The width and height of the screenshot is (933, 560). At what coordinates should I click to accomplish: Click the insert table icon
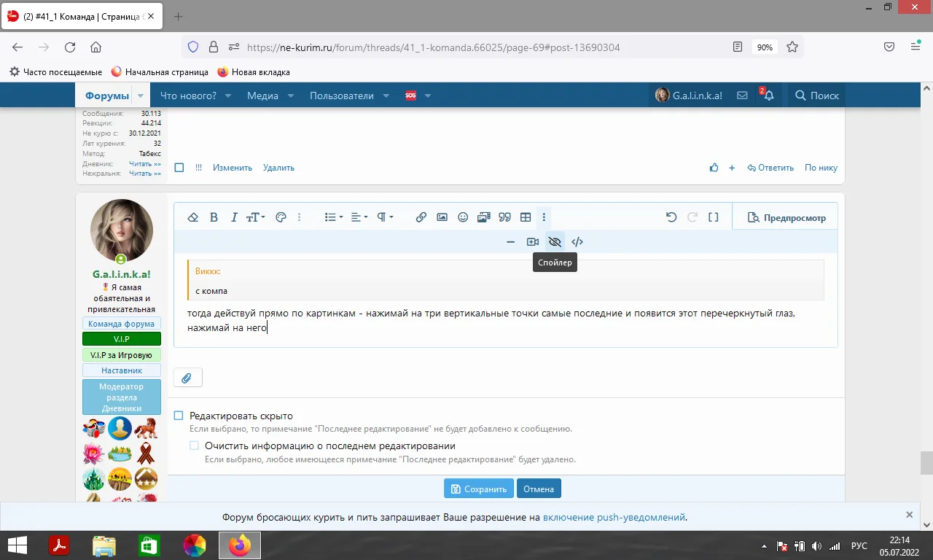pos(526,217)
